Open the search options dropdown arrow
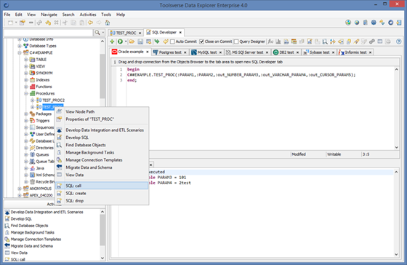This screenshot has width=407, height=265. click(103, 33)
